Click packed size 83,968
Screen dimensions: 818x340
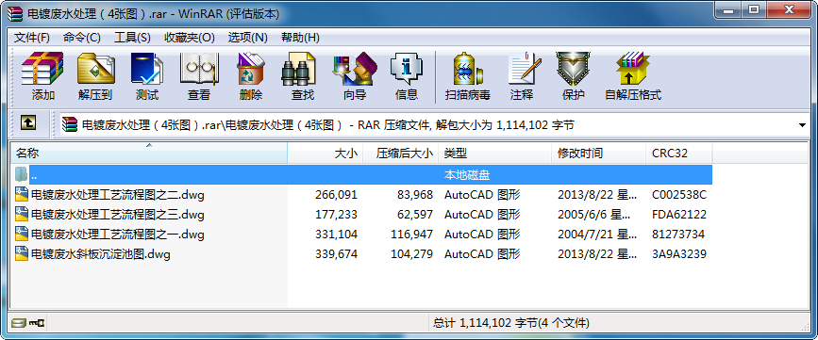pos(415,195)
